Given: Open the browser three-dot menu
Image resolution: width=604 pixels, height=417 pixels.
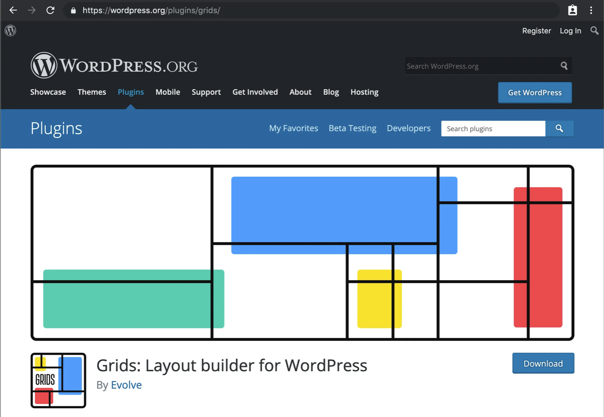Looking at the screenshot, I should point(591,10).
